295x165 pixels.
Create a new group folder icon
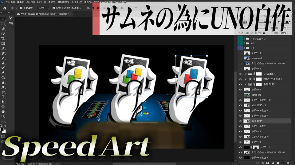pos(278,163)
